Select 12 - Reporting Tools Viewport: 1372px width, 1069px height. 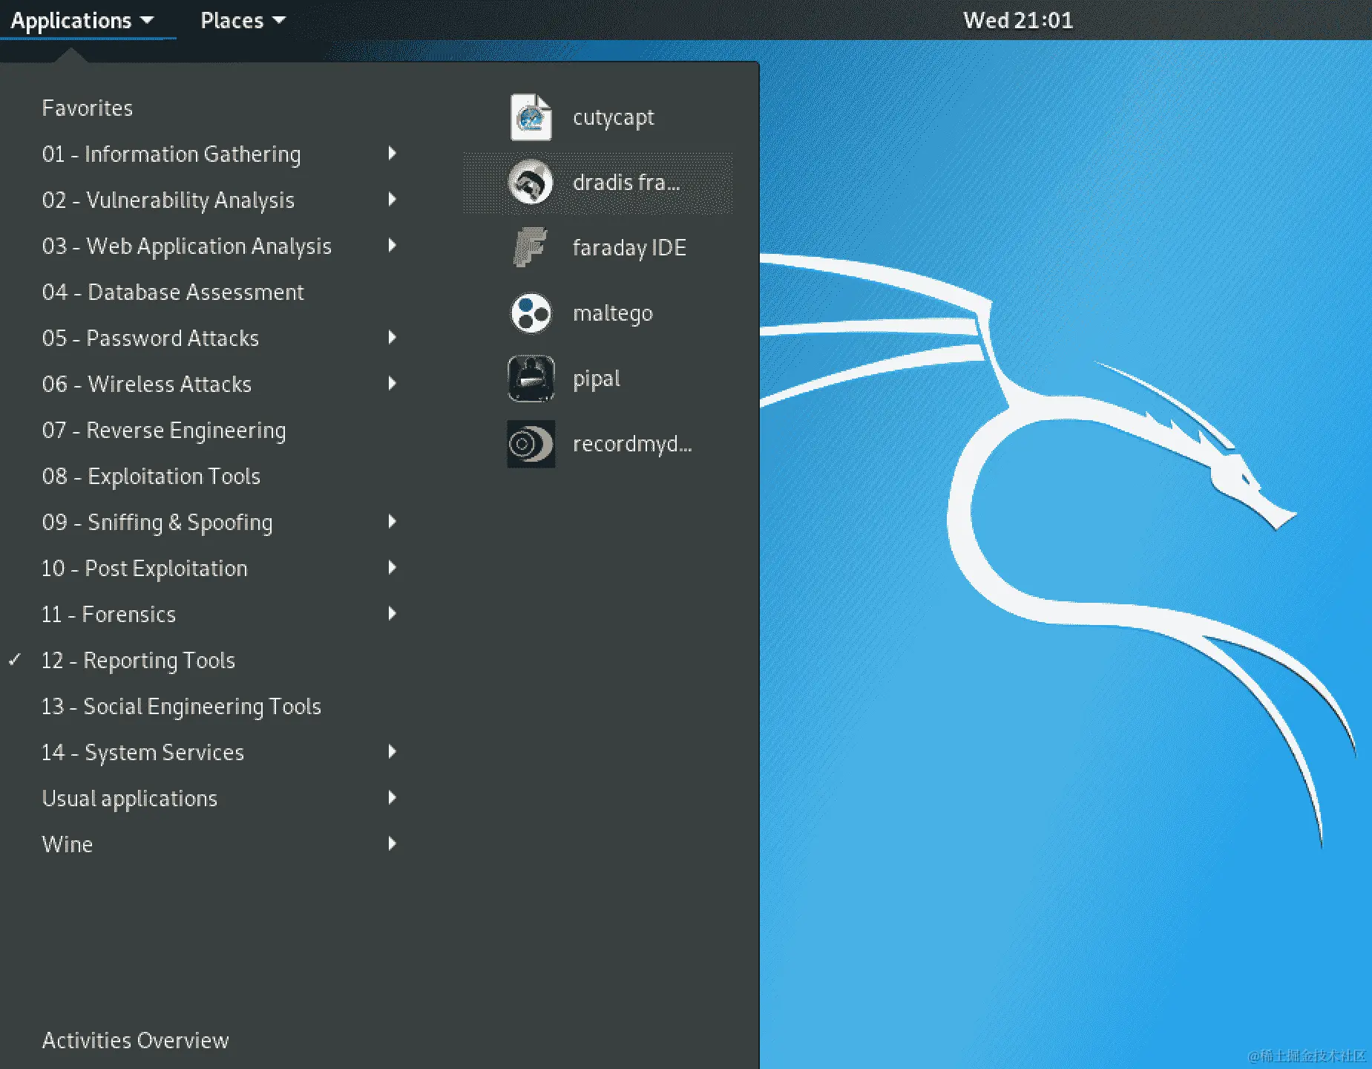coord(139,661)
